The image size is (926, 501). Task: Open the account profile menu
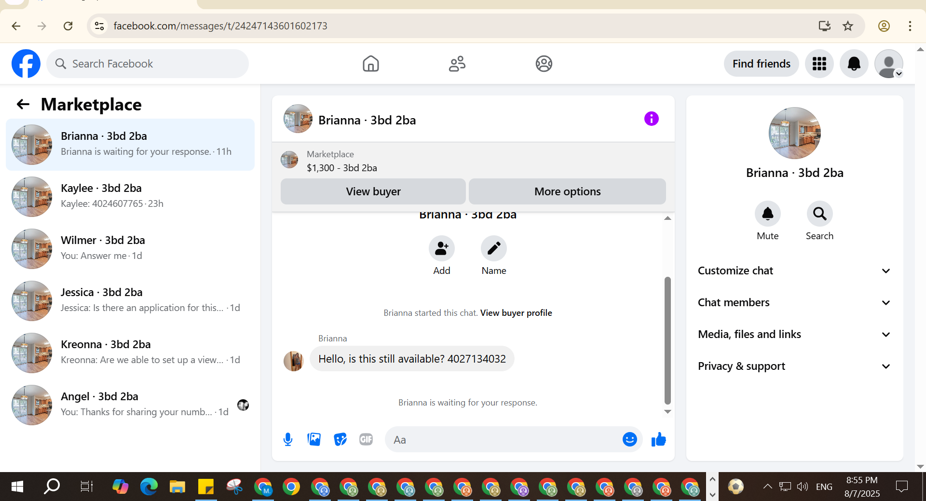889,64
